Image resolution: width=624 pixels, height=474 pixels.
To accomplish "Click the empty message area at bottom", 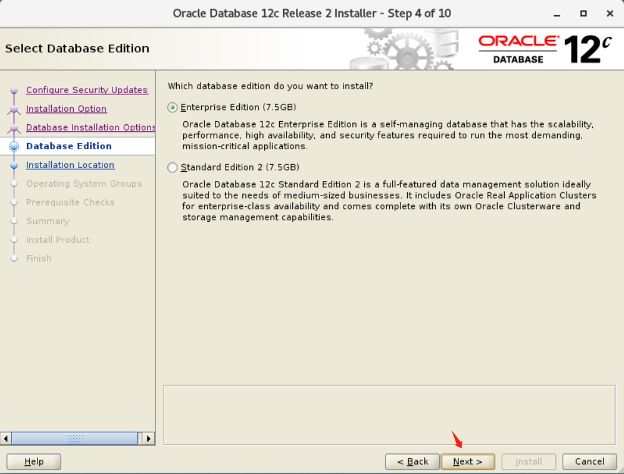I will (x=389, y=415).
